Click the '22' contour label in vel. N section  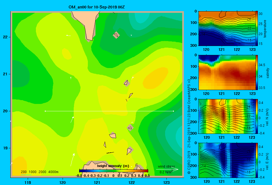pos(249,116)
